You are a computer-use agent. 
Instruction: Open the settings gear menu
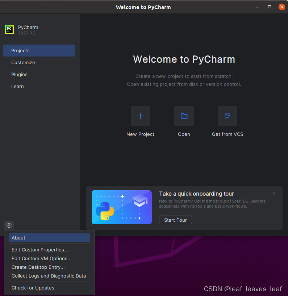9,225
